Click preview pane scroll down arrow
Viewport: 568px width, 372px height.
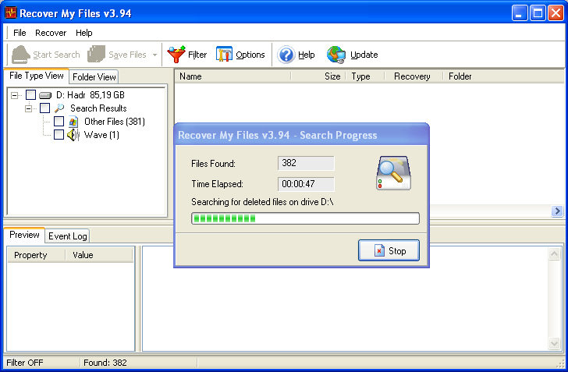[554, 343]
